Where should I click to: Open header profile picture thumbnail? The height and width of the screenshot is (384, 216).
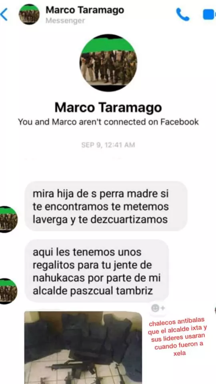click(x=29, y=14)
